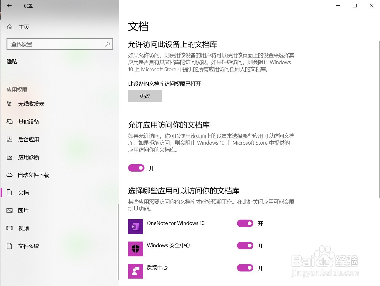Click the 图片 picture icon
This screenshot has height=286, width=380.
coord(9,211)
